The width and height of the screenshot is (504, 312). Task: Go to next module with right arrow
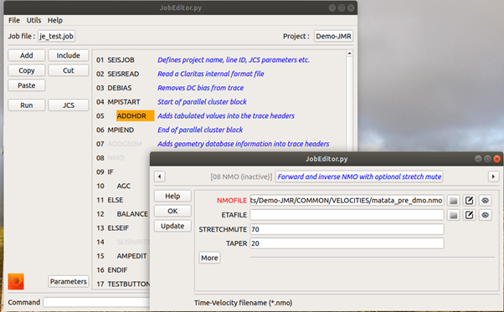493,176
